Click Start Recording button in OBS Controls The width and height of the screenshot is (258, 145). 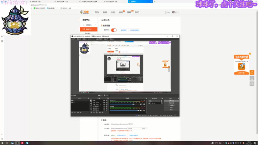click(x=171, y=103)
